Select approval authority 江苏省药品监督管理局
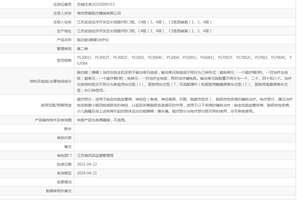The width and height of the screenshot is (297, 200). 95,155
